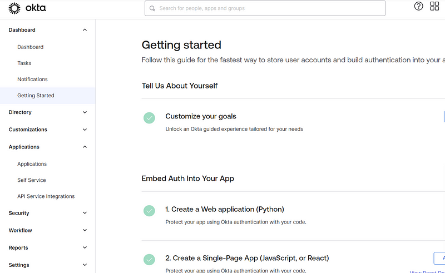The image size is (445, 273).
Task: Collapse the Applications section chevron
Action: tap(85, 147)
